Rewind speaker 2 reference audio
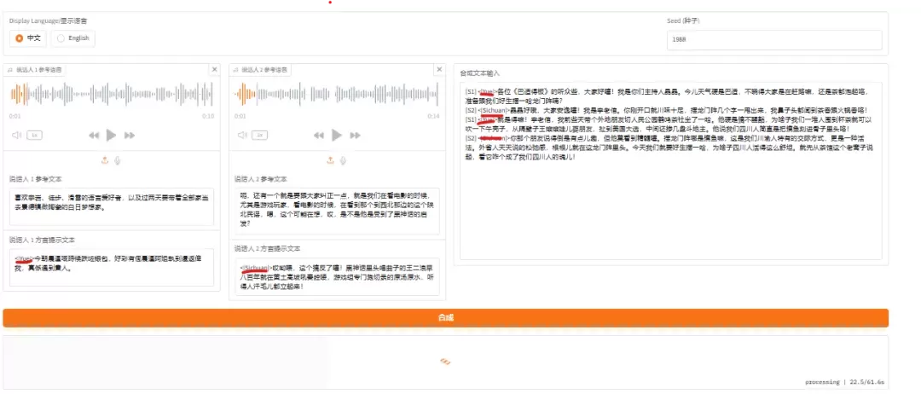Screen dimensions: 921x394 [319, 136]
